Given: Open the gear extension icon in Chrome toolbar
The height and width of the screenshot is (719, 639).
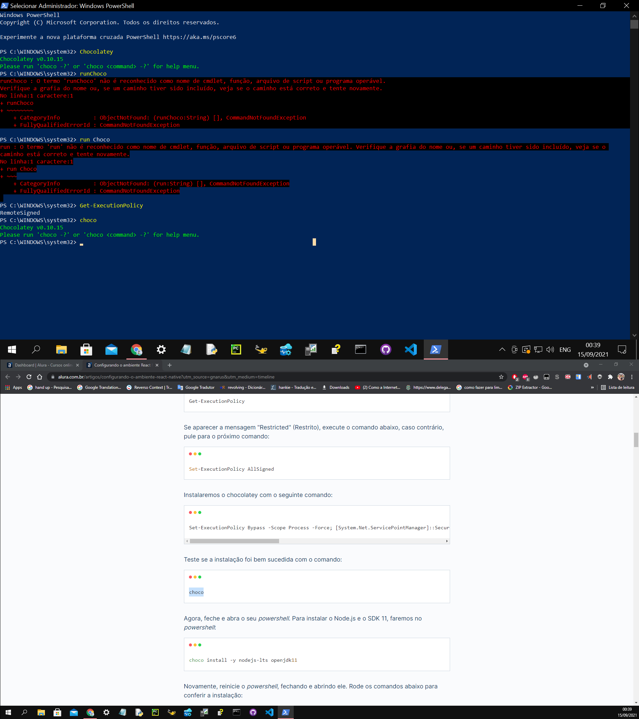Looking at the screenshot, I should [600, 377].
